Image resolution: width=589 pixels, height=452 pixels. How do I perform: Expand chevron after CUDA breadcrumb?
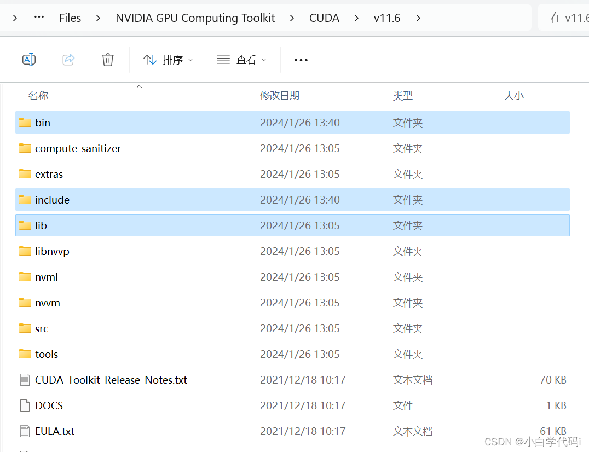coord(356,18)
